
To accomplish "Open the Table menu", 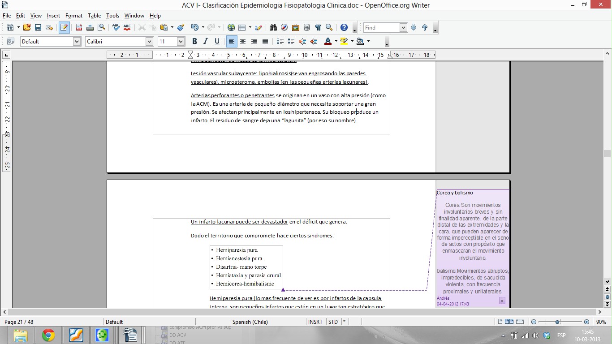I will tap(94, 16).
